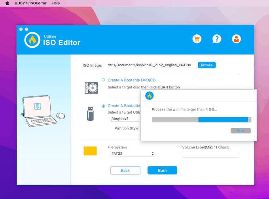Click the Volume Label input field
This screenshot has height=199, width=269.
coord(211,154)
